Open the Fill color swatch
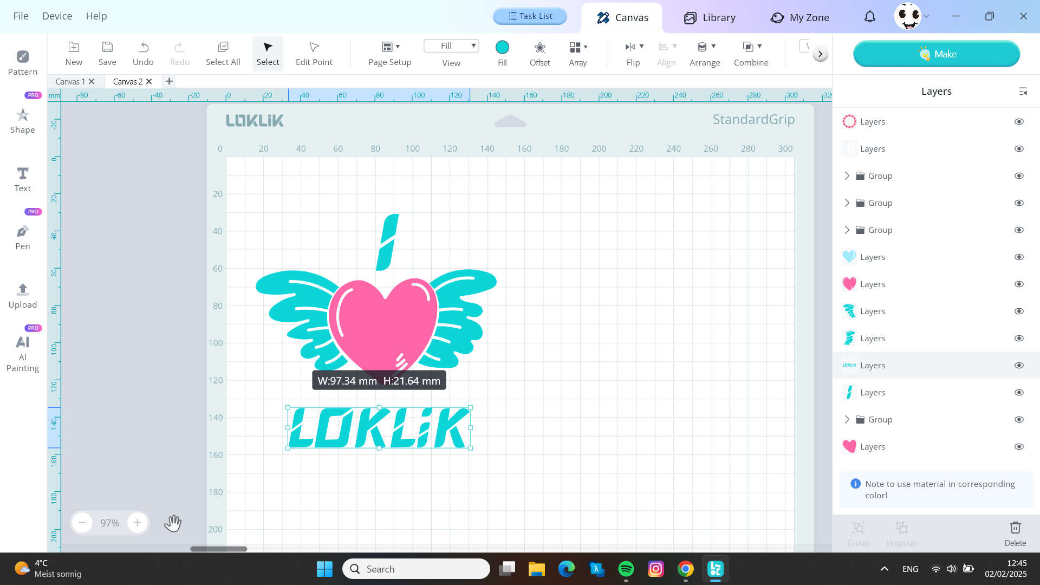1040x585 pixels. click(x=502, y=47)
